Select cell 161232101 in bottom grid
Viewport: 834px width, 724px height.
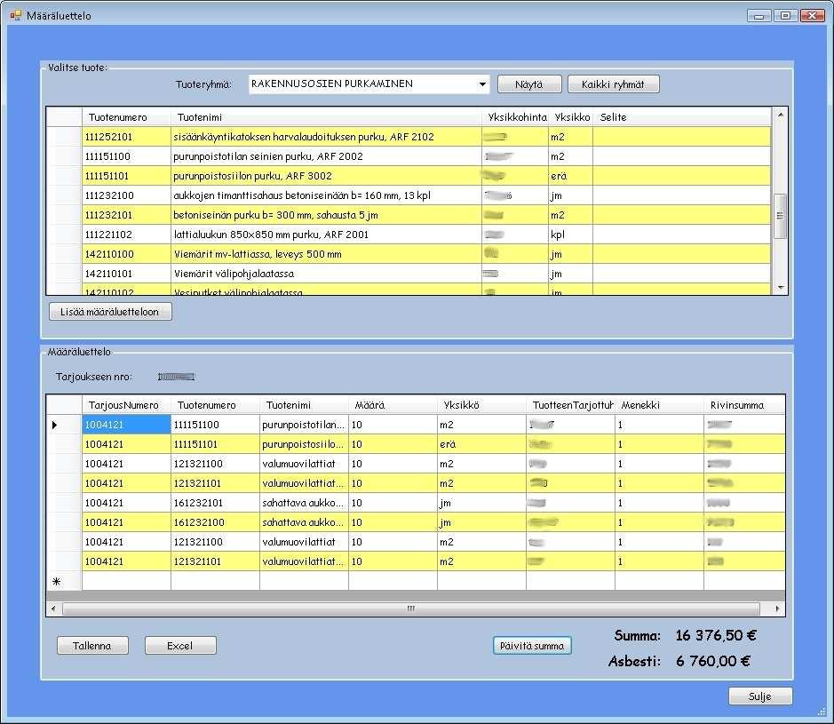click(x=216, y=503)
